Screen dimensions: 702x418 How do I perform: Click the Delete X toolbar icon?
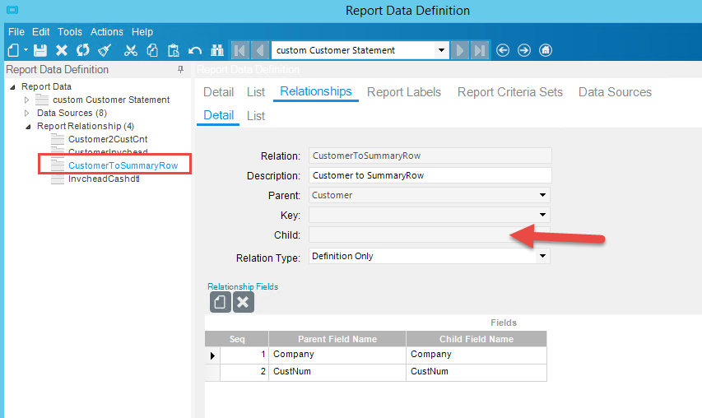(x=62, y=50)
